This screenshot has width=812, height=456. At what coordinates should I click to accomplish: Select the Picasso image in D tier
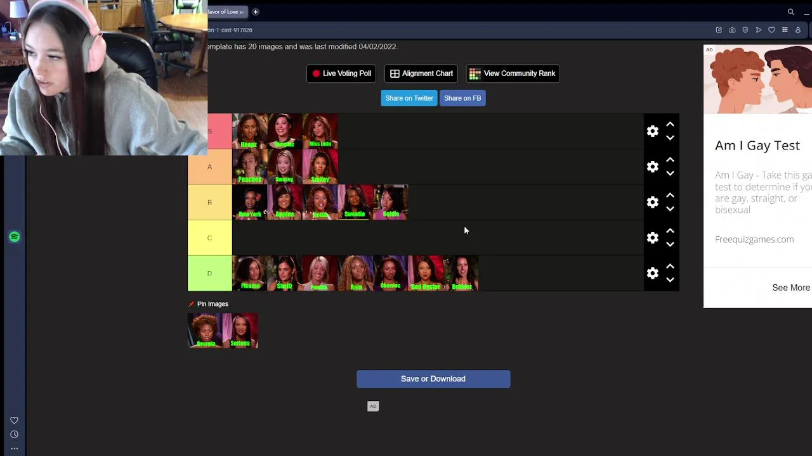pos(250,273)
